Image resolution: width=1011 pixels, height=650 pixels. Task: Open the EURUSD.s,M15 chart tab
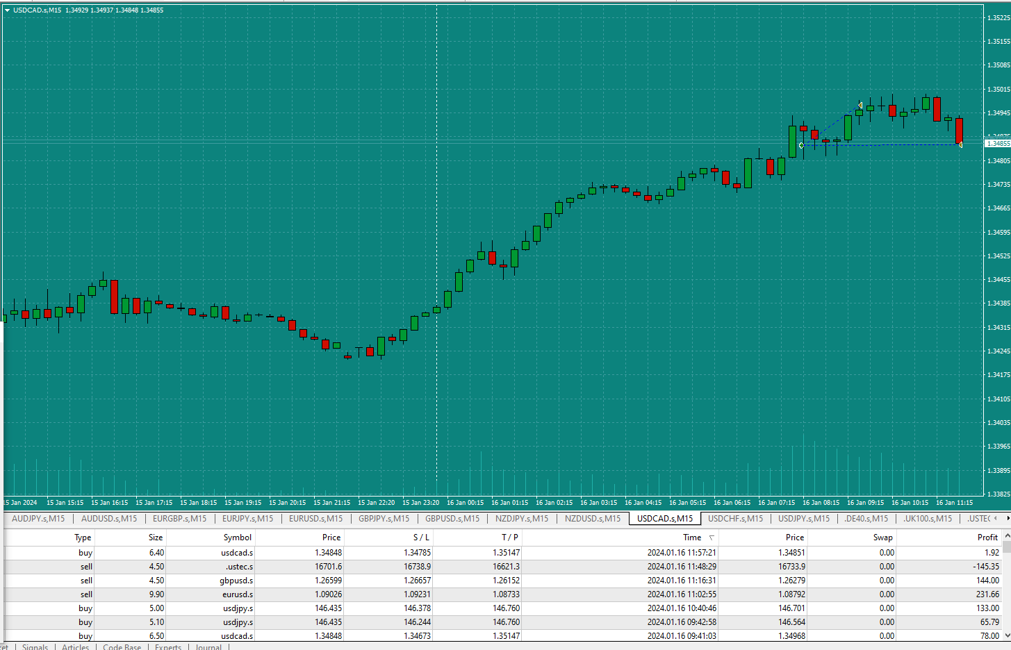(x=315, y=519)
